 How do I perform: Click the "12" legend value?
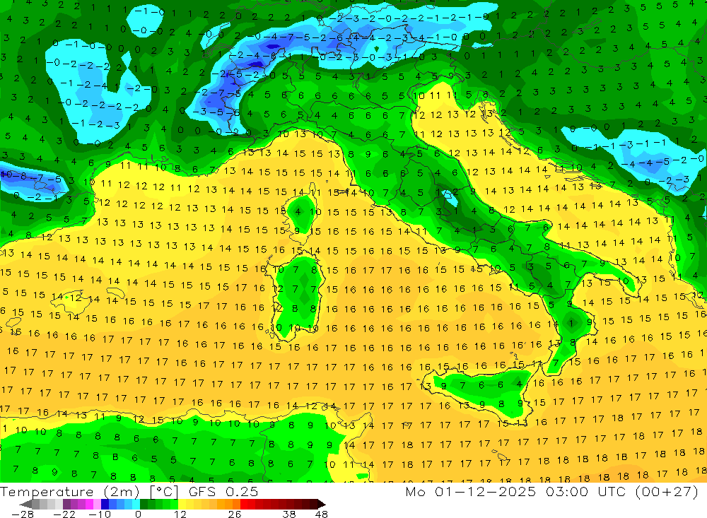[180, 514]
